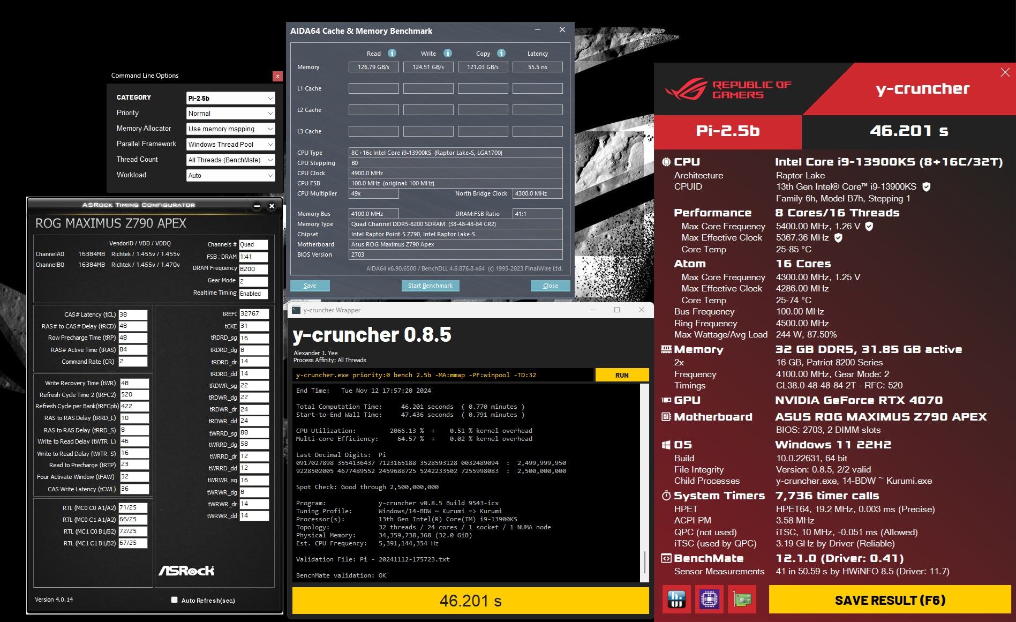
Task: Click Start Benchmark in AIDA64
Action: click(x=430, y=286)
